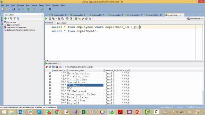The height and width of the screenshot is (115, 205).
Task: Click the green plus New Connection icon
Action: [x=5, y=19]
